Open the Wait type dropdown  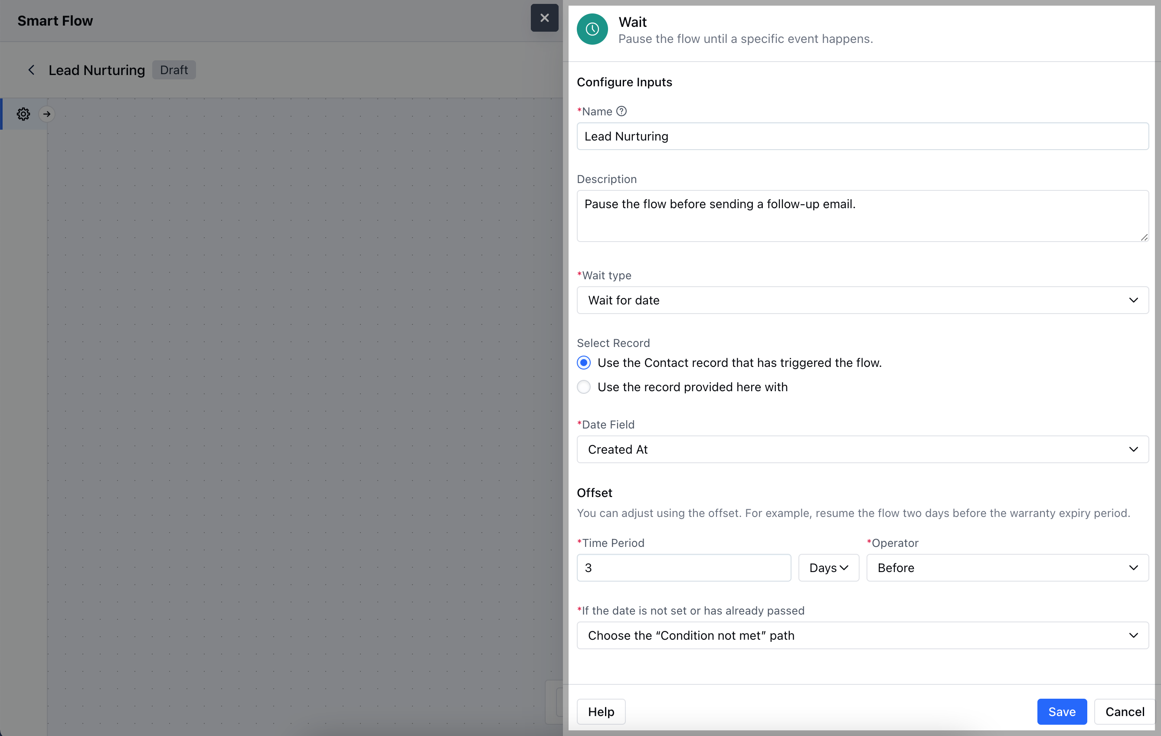862,301
